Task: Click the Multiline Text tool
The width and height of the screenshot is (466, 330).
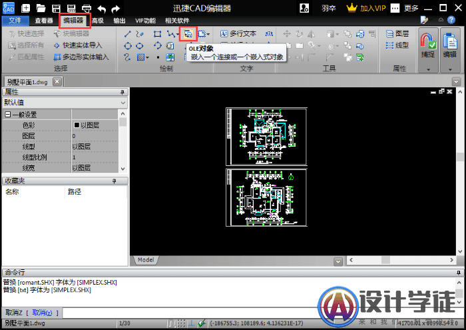Action: pyautogui.click(x=238, y=33)
